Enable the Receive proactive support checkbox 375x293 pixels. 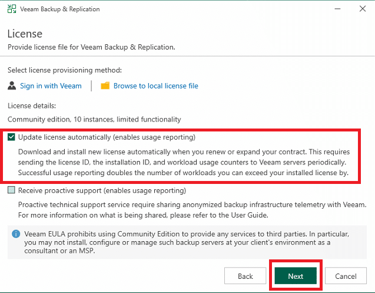[12, 190]
